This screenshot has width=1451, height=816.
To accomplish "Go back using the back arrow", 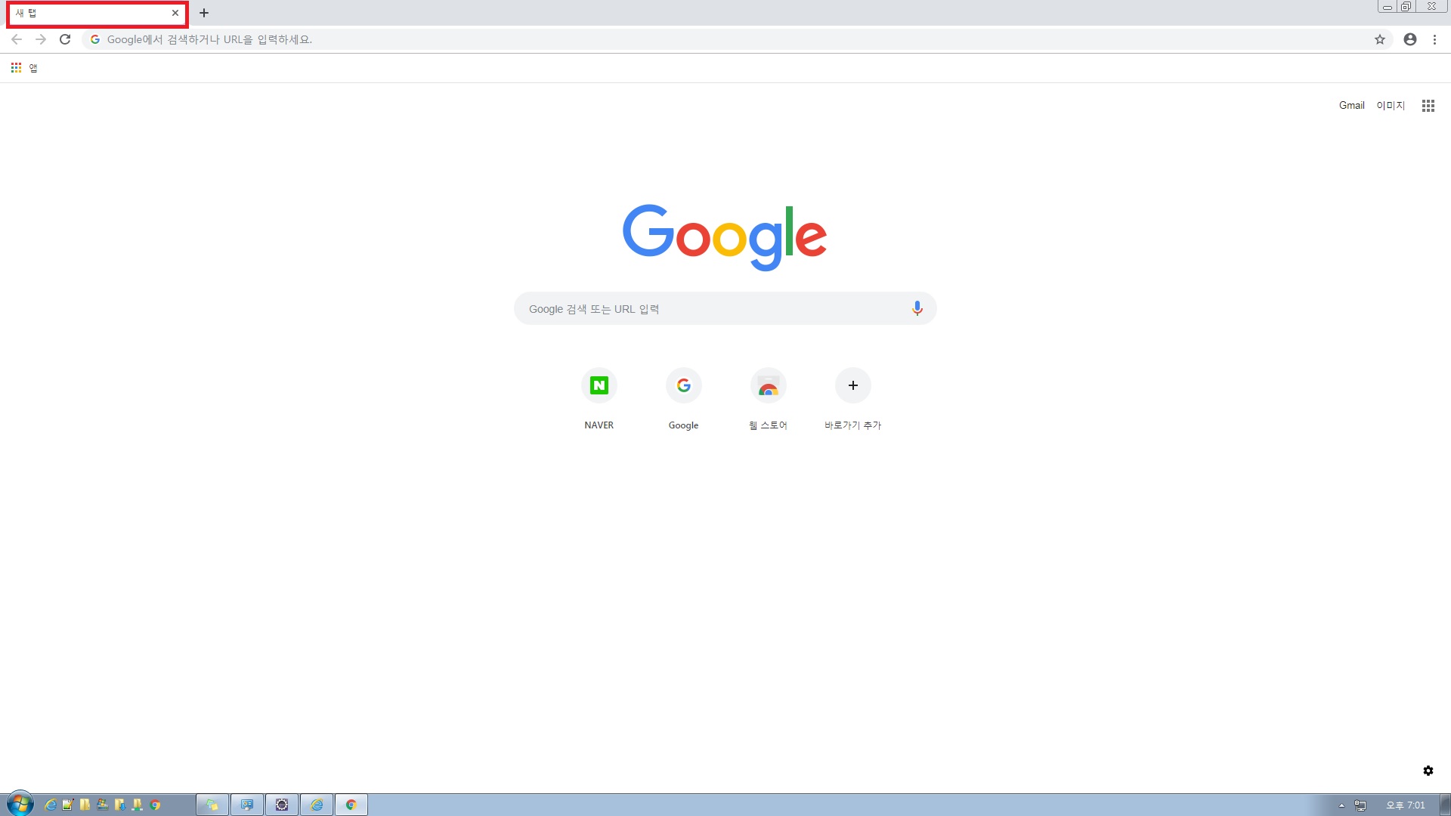I will (17, 39).
